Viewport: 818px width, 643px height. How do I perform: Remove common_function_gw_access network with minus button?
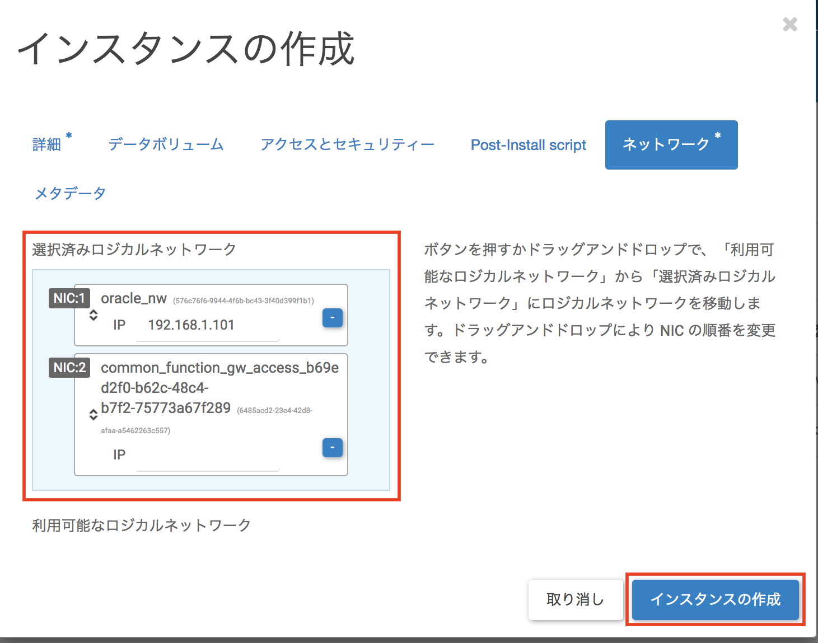(332, 448)
